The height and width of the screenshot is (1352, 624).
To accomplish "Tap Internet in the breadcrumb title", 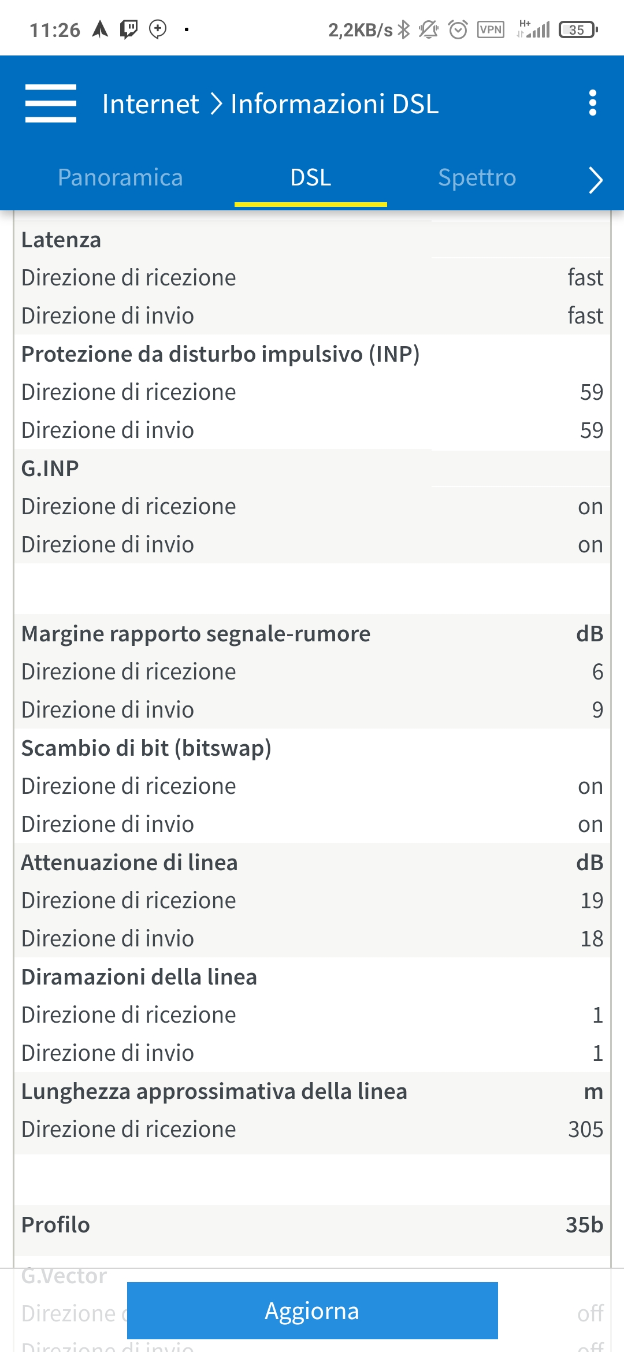I will point(150,104).
